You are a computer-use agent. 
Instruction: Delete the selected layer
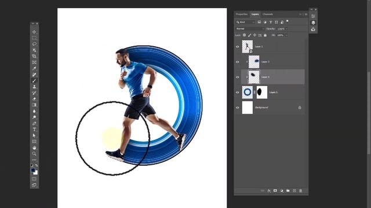[300, 191]
